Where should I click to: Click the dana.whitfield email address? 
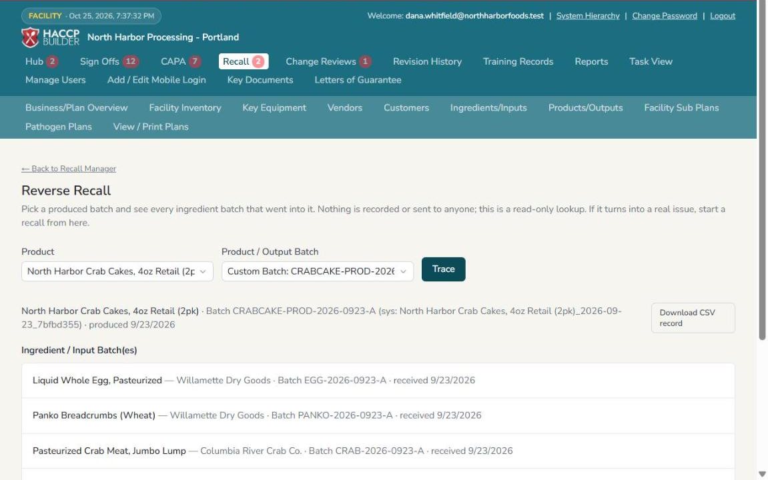coord(474,15)
